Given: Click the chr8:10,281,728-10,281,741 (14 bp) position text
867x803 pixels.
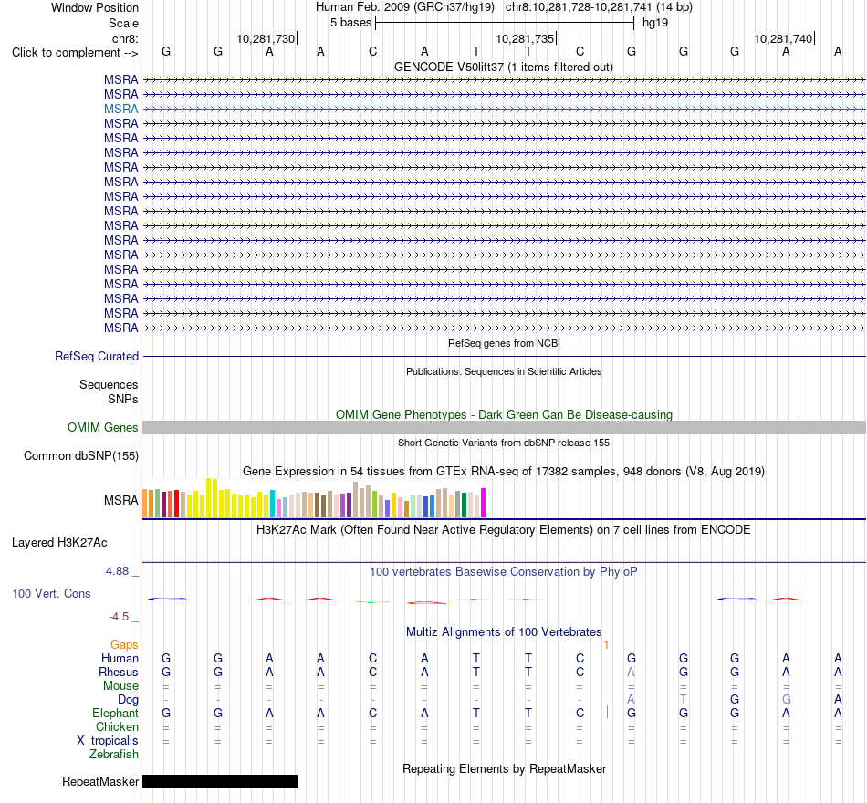Looking at the screenshot, I should [599, 7].
